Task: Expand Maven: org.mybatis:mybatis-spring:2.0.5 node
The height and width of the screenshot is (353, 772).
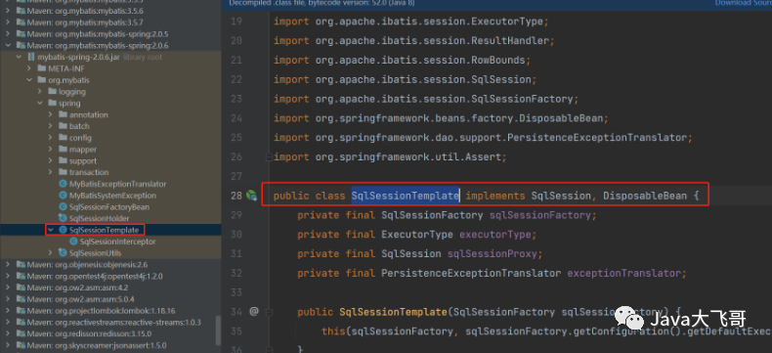Action: coord(8,34)
